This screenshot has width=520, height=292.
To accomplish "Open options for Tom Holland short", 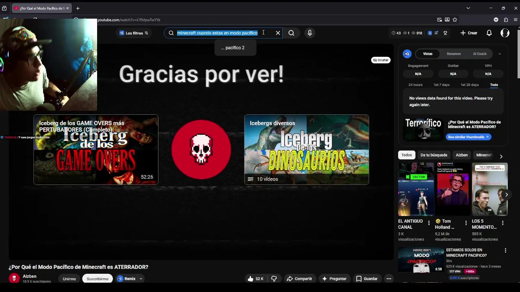I will (x=466, y=223).
